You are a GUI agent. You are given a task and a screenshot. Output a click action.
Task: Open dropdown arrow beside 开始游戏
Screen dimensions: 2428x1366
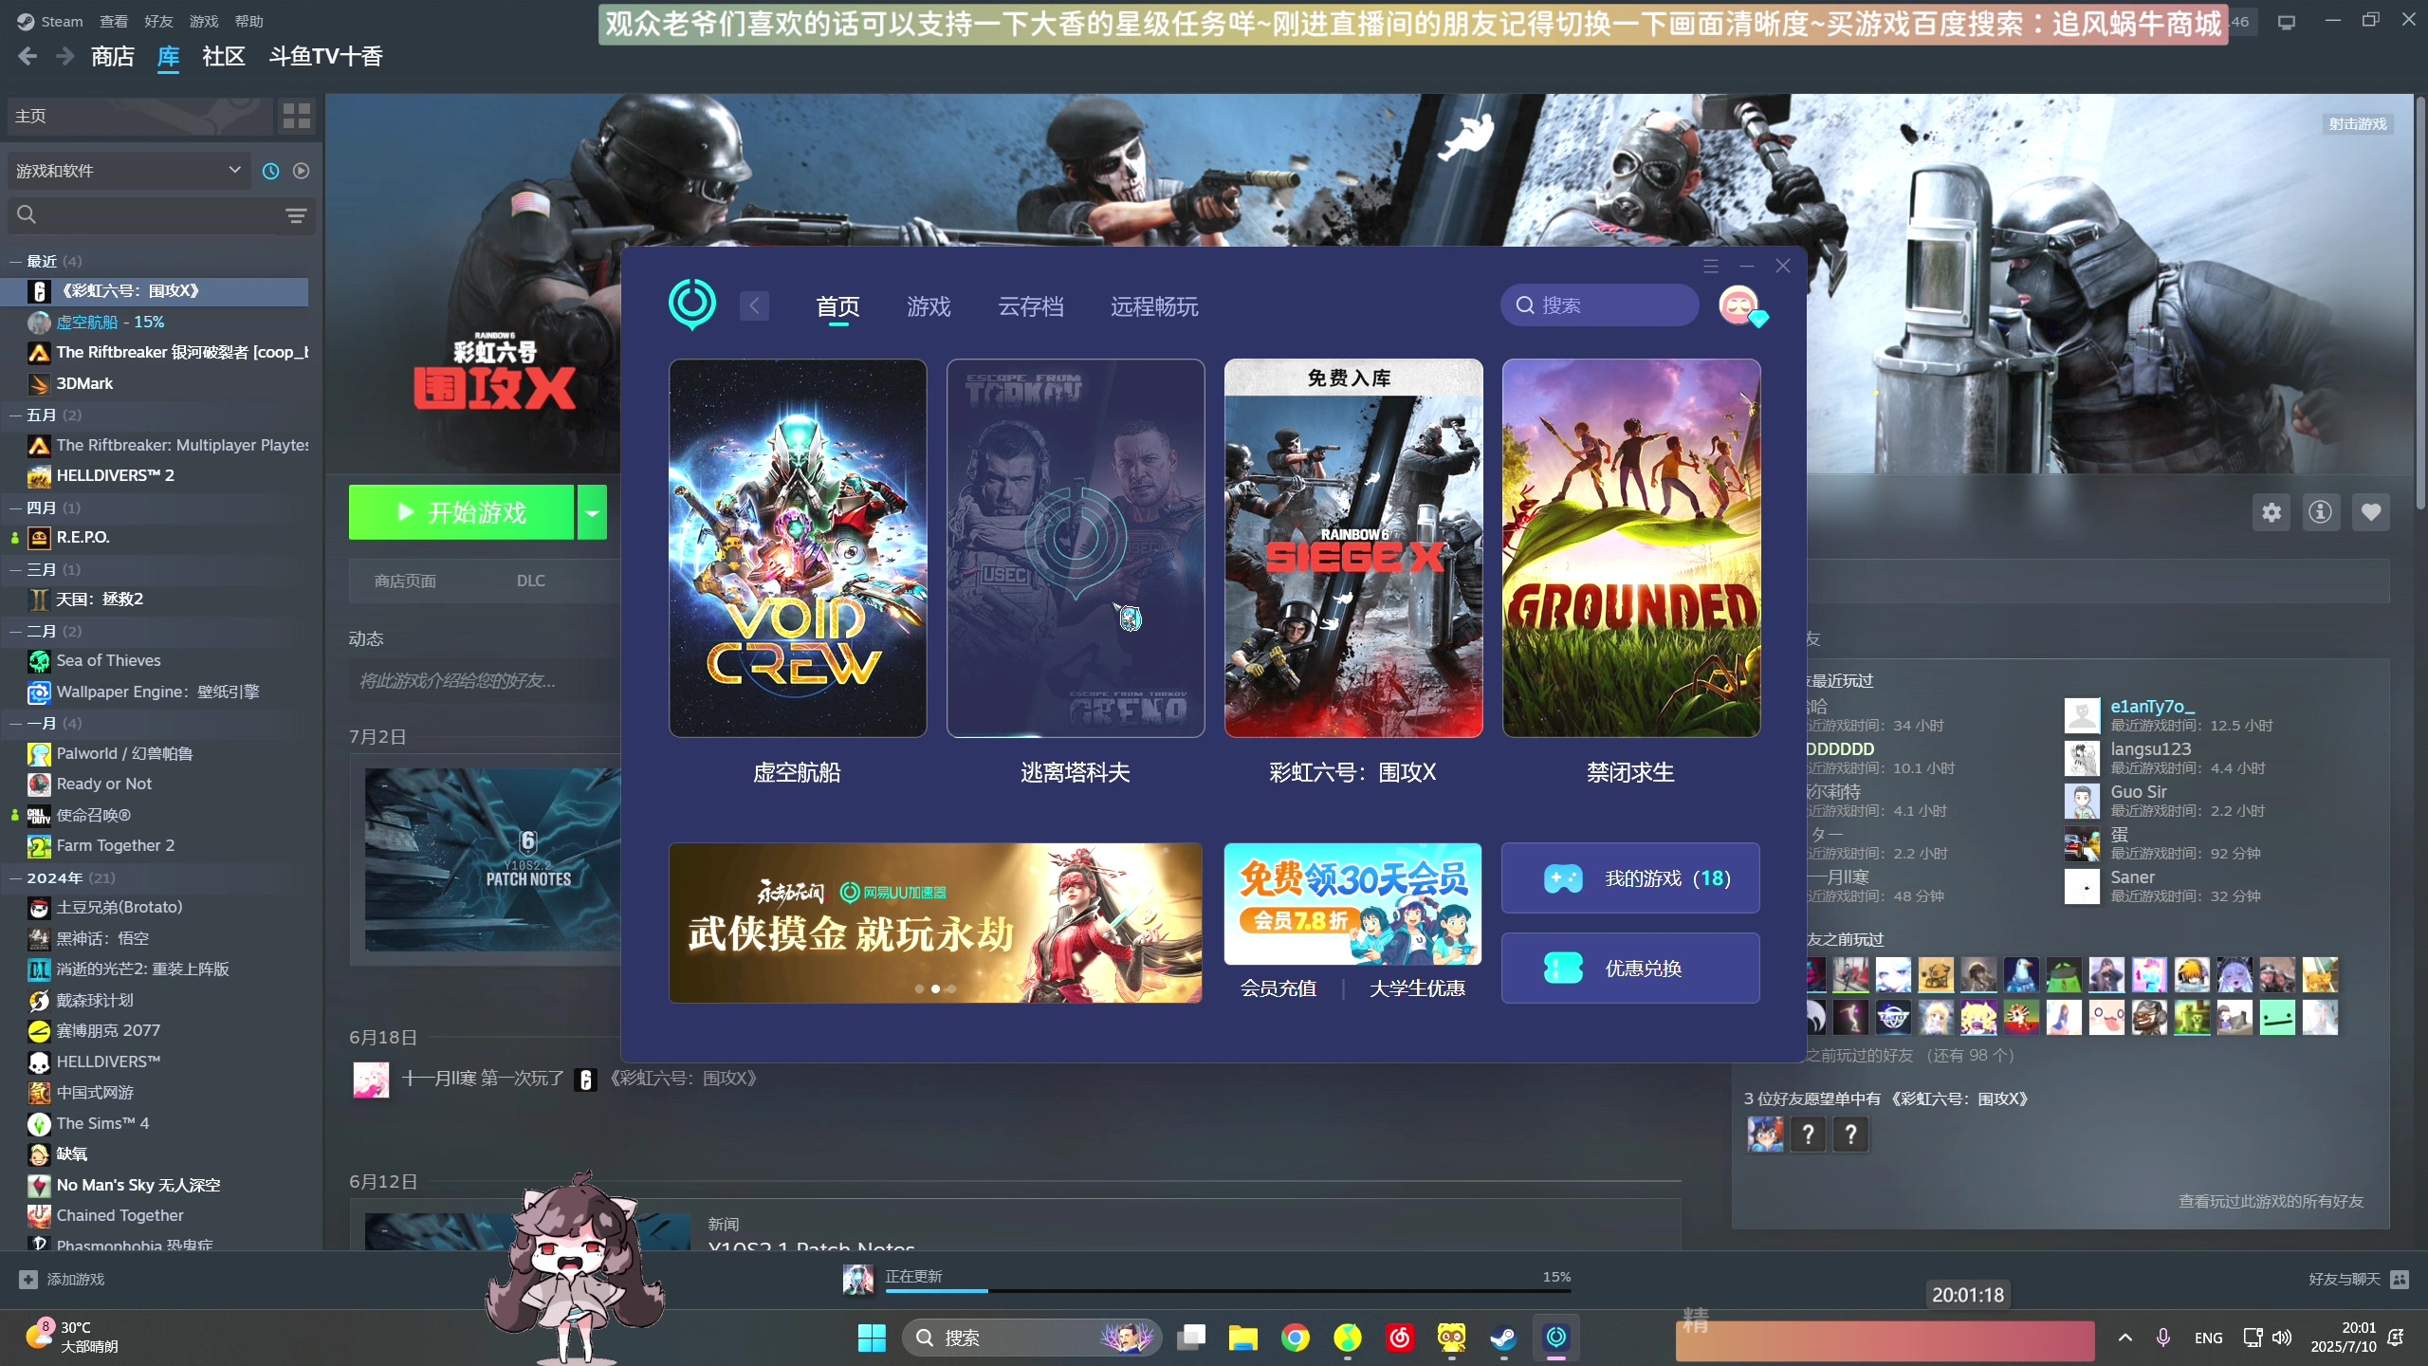(x=593, y=512)
